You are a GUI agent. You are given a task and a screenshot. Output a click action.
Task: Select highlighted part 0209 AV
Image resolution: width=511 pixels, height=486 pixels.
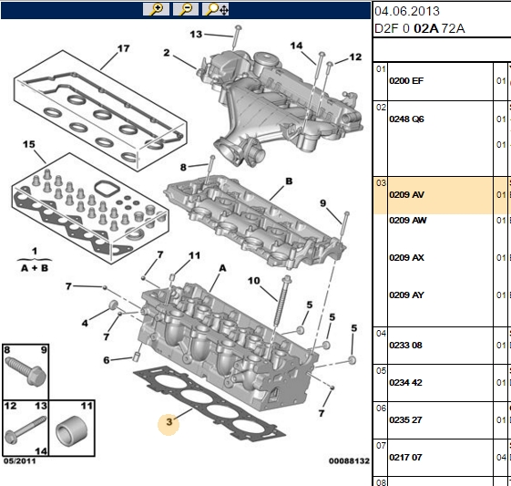(x=406, y=195)
